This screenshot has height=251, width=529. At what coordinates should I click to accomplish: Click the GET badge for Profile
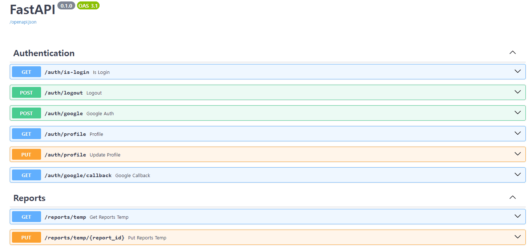(27, 134)
